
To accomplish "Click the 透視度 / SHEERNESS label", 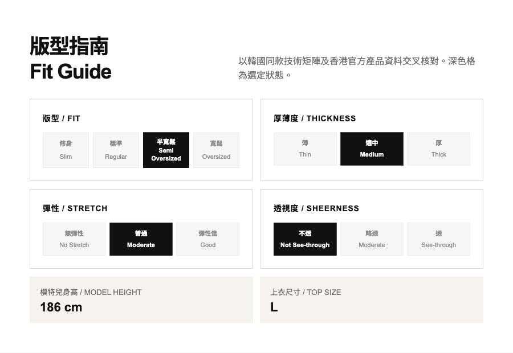I will click(316, 208).
